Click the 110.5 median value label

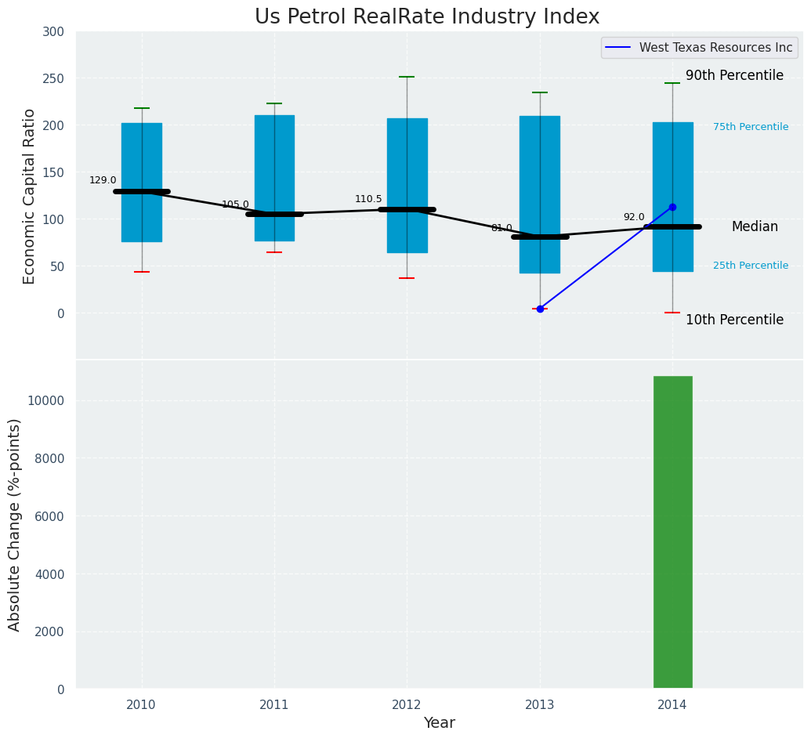click(x=368, y=199)
